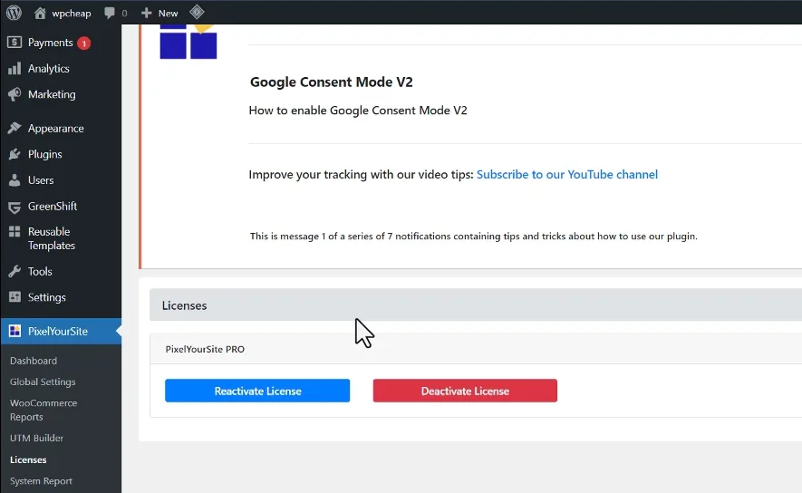Click the PixelYourSite PRO label
802x493 pixels.
click(205, 349)
